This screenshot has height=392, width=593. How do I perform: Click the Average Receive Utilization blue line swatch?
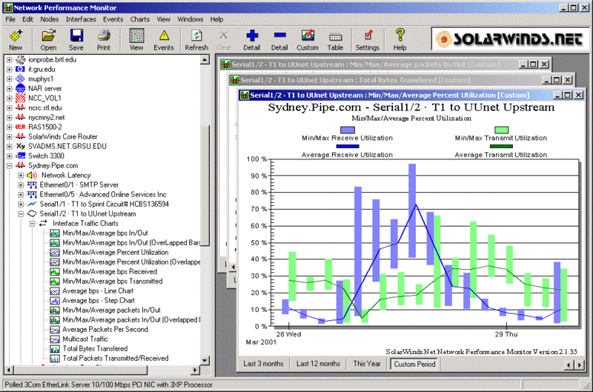(x=348, y=146)
